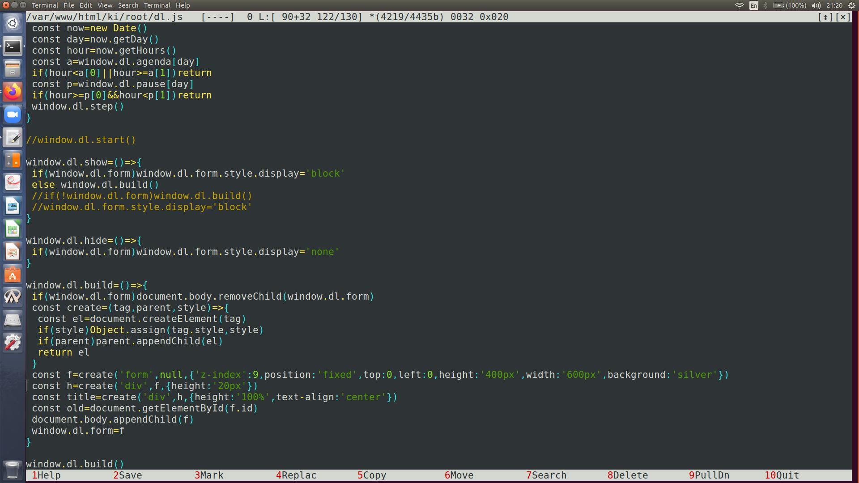The image size is (859, 483).
Task: Launch Zoom from the dock
Action: pos(13,115)
